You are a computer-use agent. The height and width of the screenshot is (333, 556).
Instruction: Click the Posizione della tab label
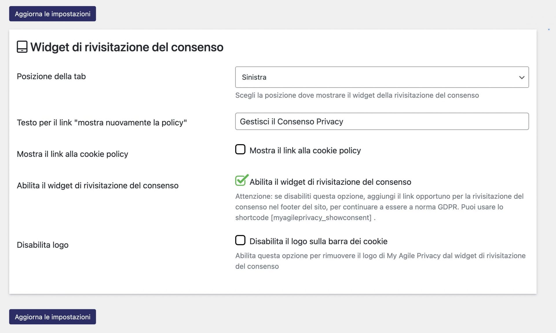(51, 77)
